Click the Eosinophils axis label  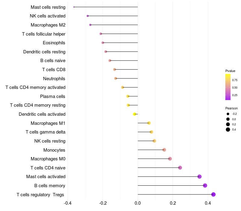54,43
